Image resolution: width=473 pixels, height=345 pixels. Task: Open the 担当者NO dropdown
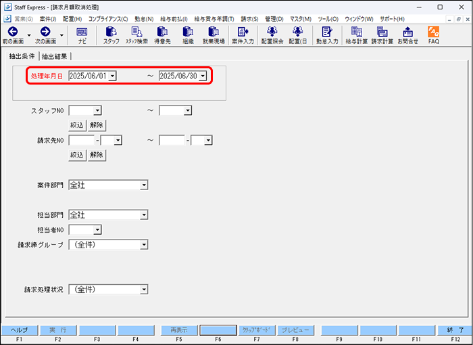(x=97, y=230)
